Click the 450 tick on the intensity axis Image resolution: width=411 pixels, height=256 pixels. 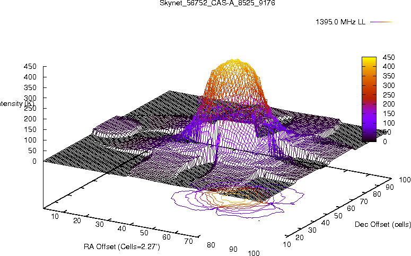tap(30, 67)
